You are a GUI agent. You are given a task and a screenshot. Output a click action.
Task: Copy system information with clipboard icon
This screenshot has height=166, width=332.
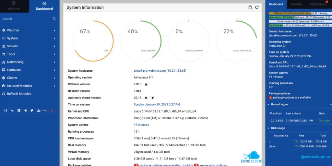click(x=250, y=7)
